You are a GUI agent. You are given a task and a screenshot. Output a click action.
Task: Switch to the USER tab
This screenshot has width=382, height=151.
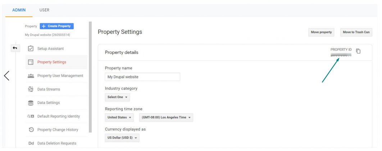pos(44,10)
